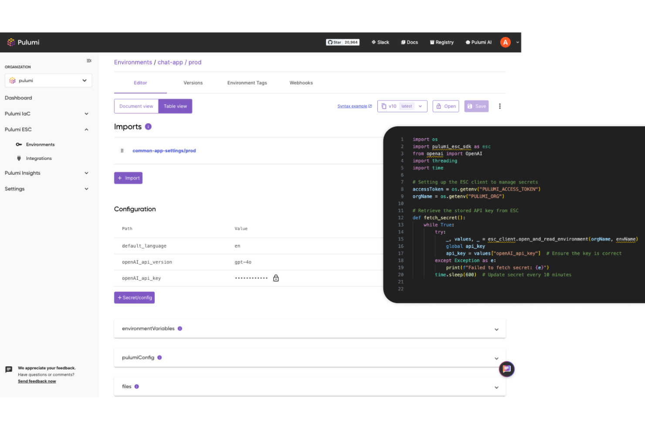Navigate to chat-app in the breadcrumb
The height and width of the screenshot is (430, 645).
coord(170,62)
